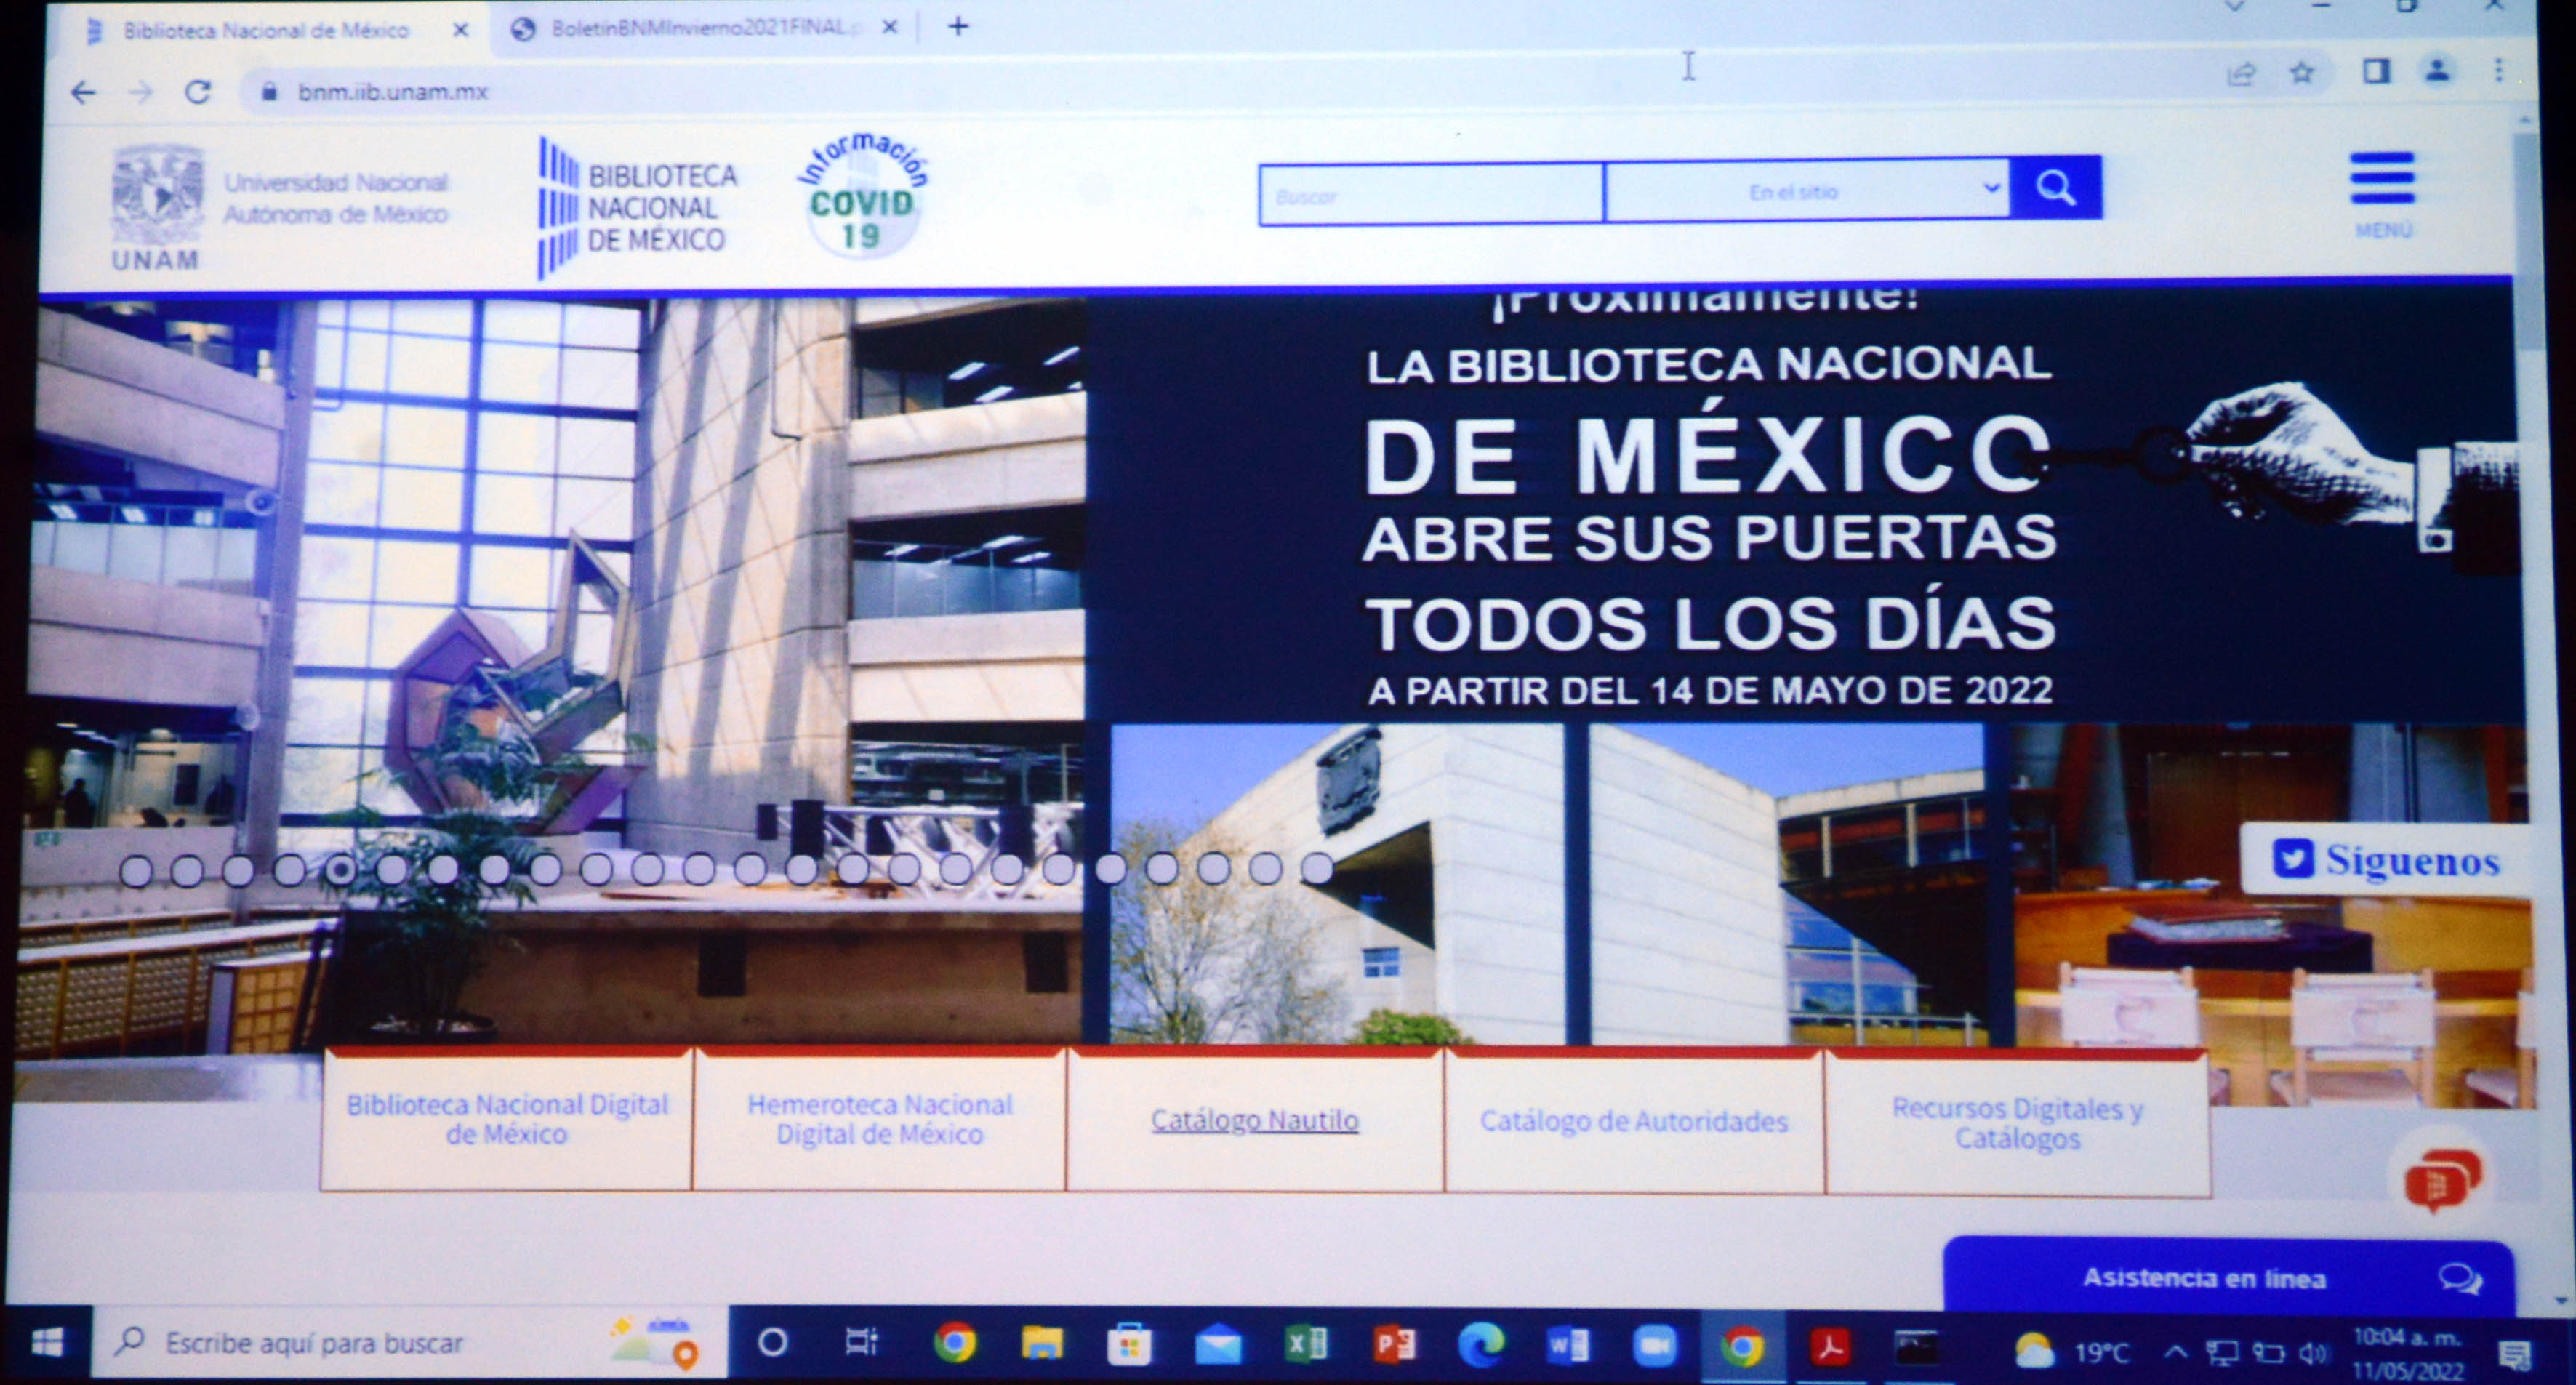Open the Biblioteca Nacional de México logo
The width and height of the screenshot is (2576, 1385).
(x=638, y=208)
